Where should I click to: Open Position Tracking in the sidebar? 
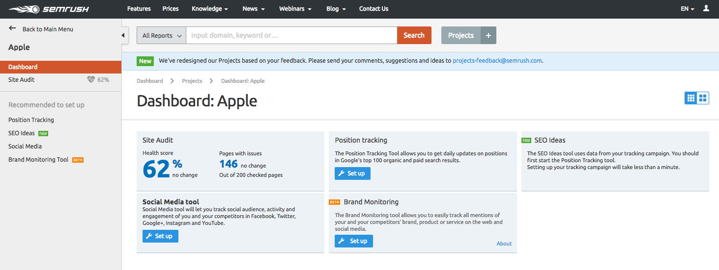click(x=31, y=120)
